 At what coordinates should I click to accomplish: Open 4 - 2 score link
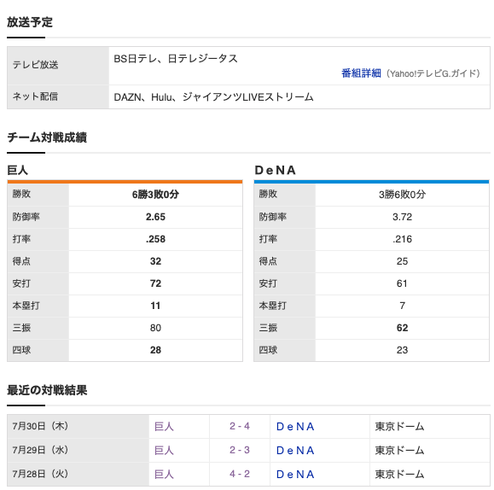coord(240,474)
